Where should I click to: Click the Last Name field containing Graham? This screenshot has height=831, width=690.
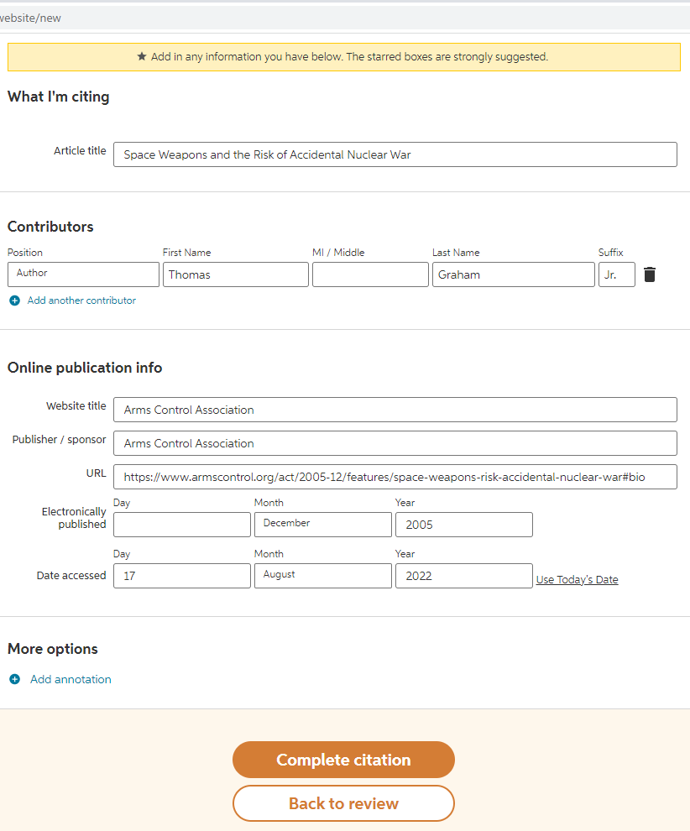tap(513, 274)
